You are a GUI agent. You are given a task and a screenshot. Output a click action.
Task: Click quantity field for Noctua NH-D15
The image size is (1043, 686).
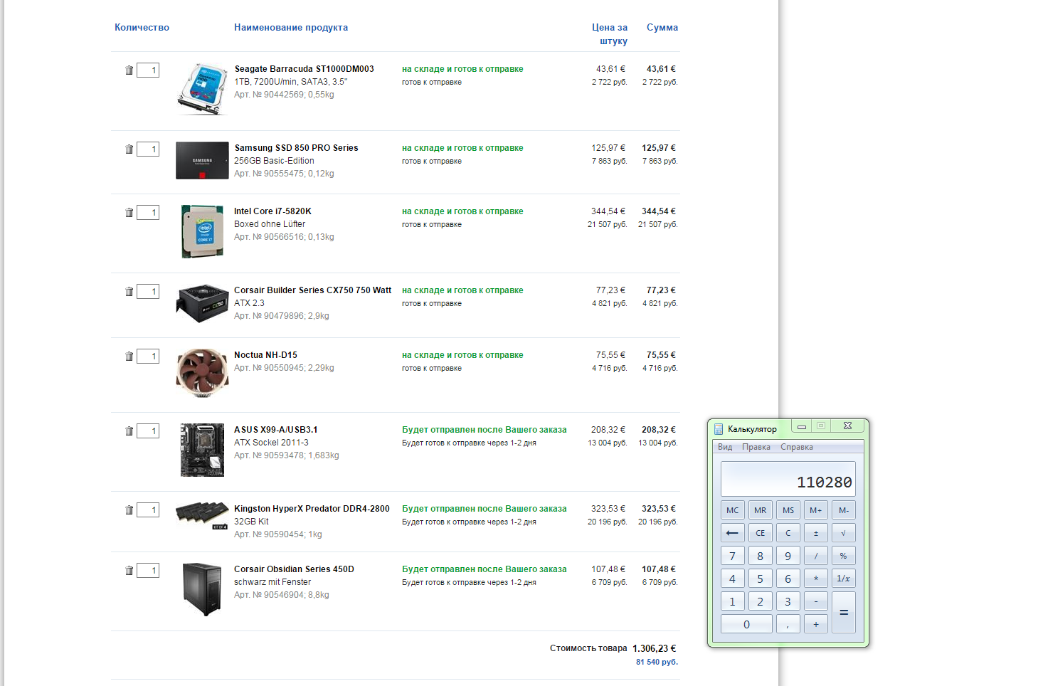pyautogui.click(x=148, y=357)
